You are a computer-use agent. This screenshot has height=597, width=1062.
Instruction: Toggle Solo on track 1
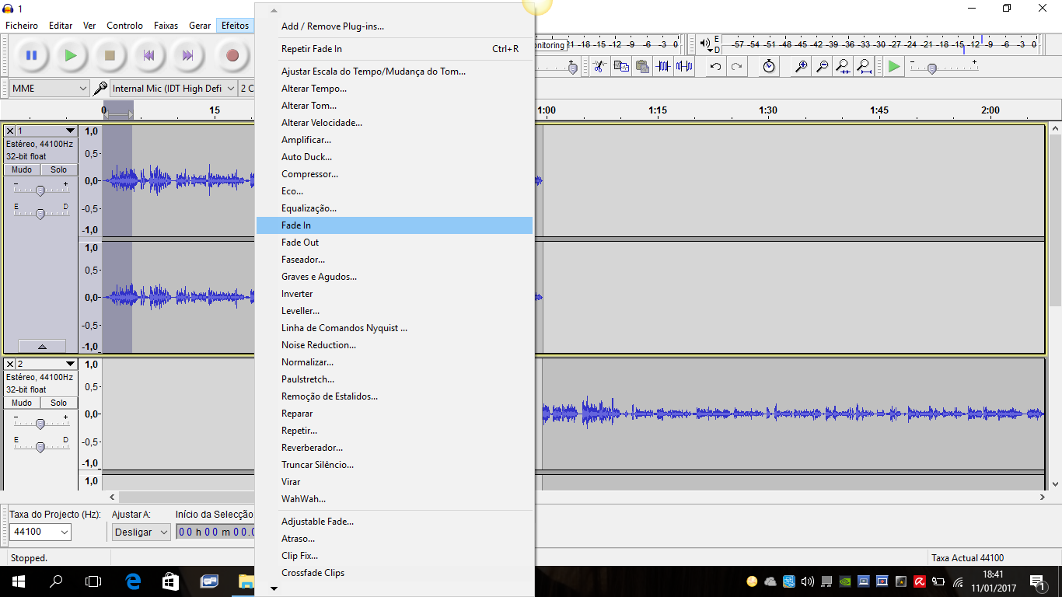point(58,169)
